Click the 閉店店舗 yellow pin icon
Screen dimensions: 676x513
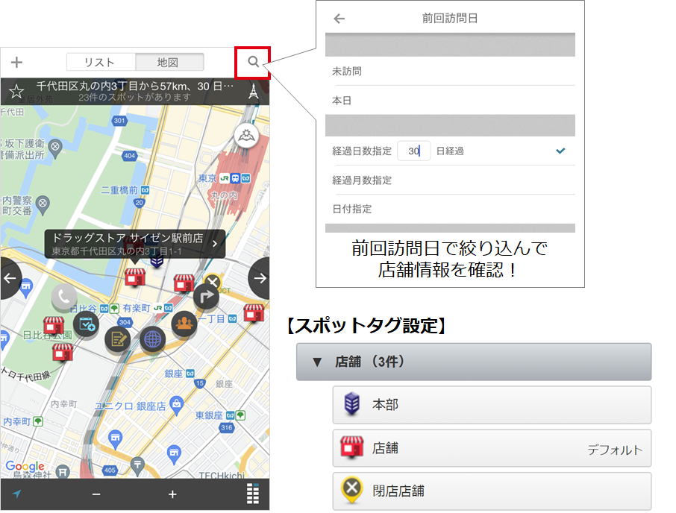351,490
